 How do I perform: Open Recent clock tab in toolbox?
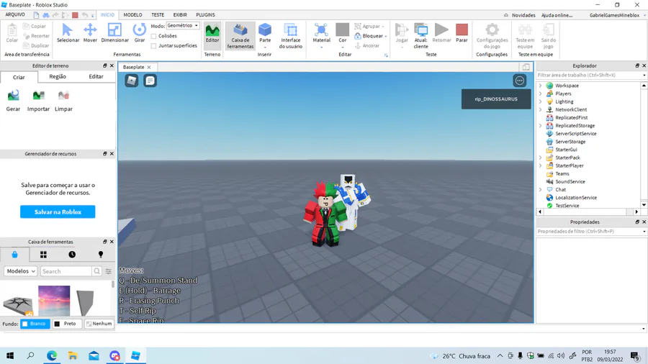(72, 255)
